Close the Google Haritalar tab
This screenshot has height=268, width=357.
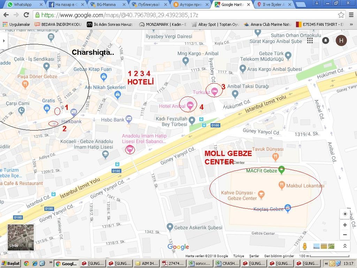tap(249, 4)
